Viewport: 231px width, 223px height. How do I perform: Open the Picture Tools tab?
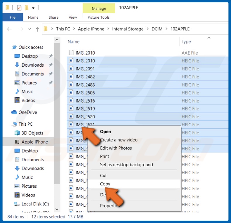coord(99,17)
